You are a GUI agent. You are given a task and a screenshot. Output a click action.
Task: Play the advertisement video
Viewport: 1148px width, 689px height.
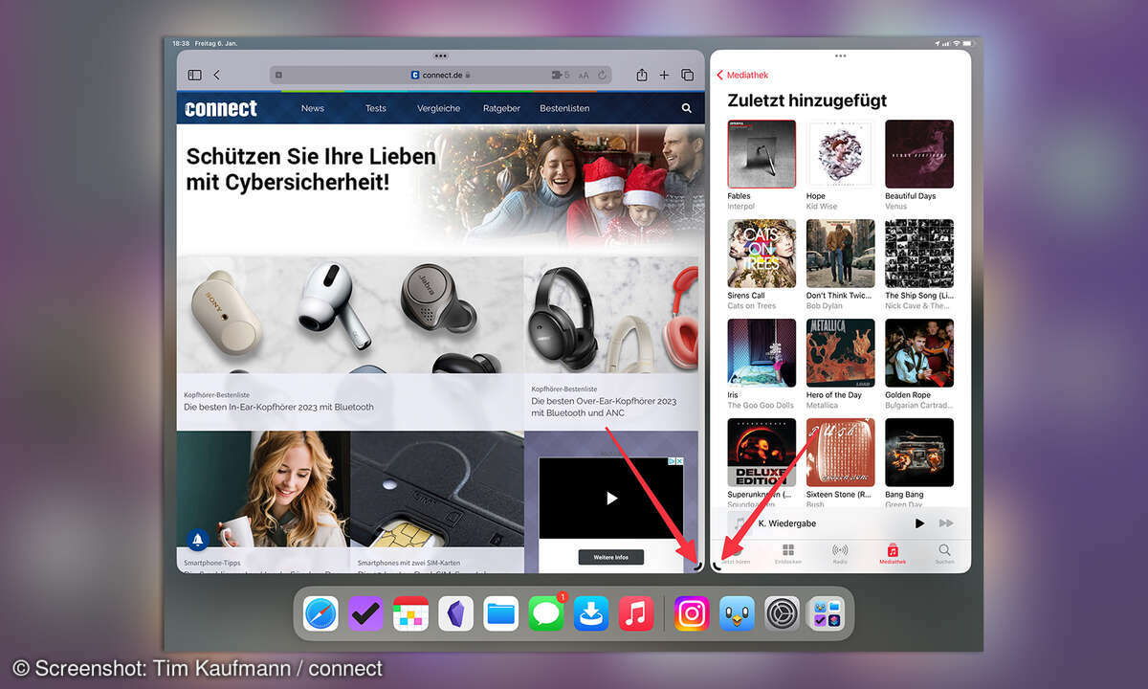point(611,498)
